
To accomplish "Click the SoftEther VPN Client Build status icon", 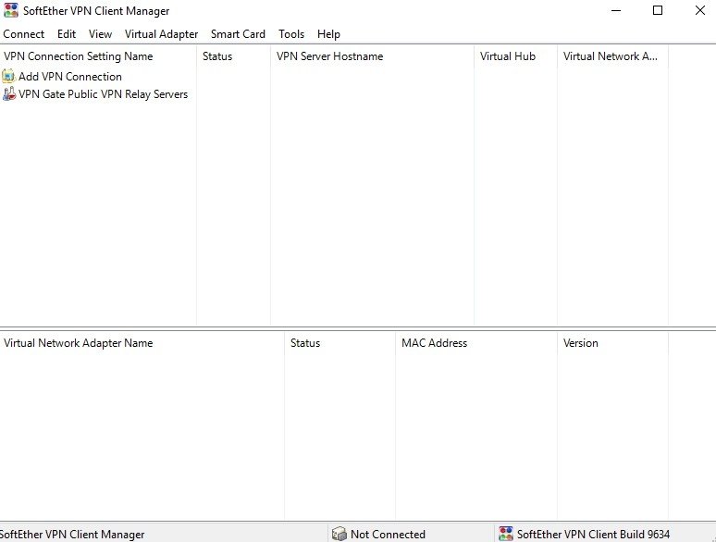I will [x=506, y=534].
